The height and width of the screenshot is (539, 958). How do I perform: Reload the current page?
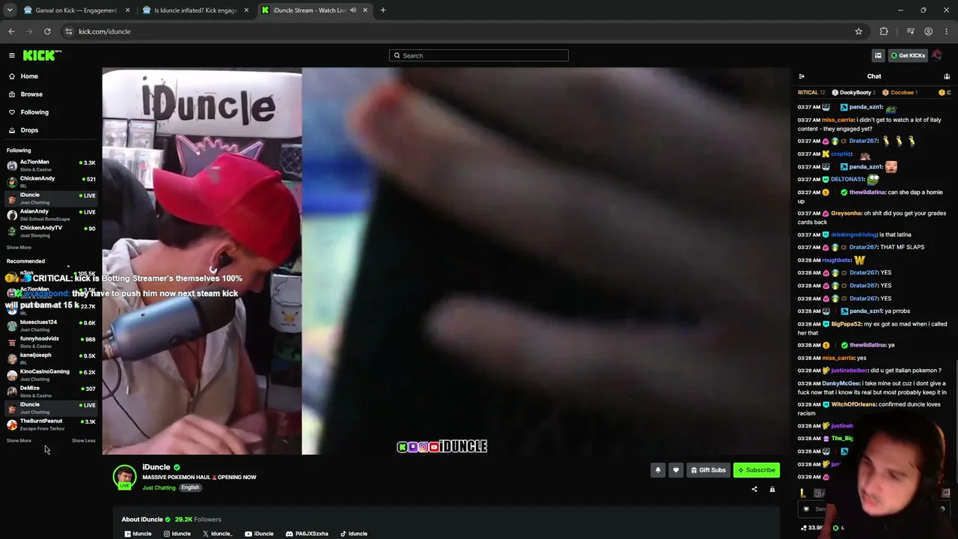[47, 31]
